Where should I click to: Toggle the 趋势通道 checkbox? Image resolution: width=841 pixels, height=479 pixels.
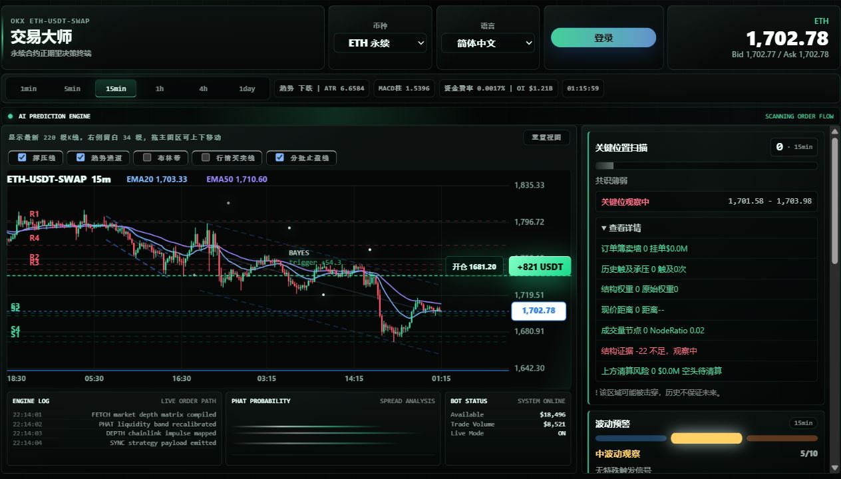pos(81,158)
